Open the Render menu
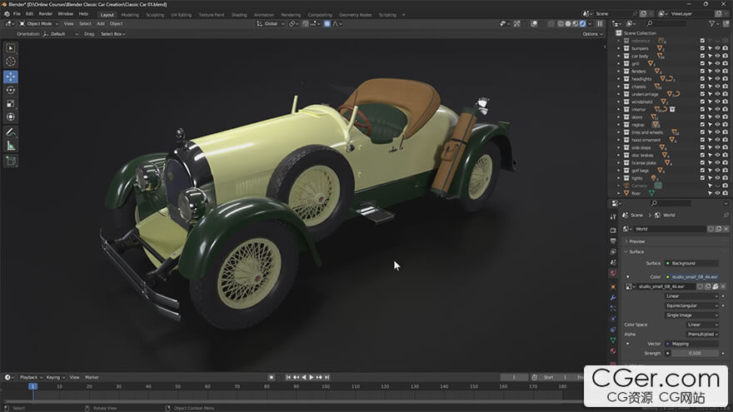The height and width of the screenshot is (412, 733). [x=46, y=14]
